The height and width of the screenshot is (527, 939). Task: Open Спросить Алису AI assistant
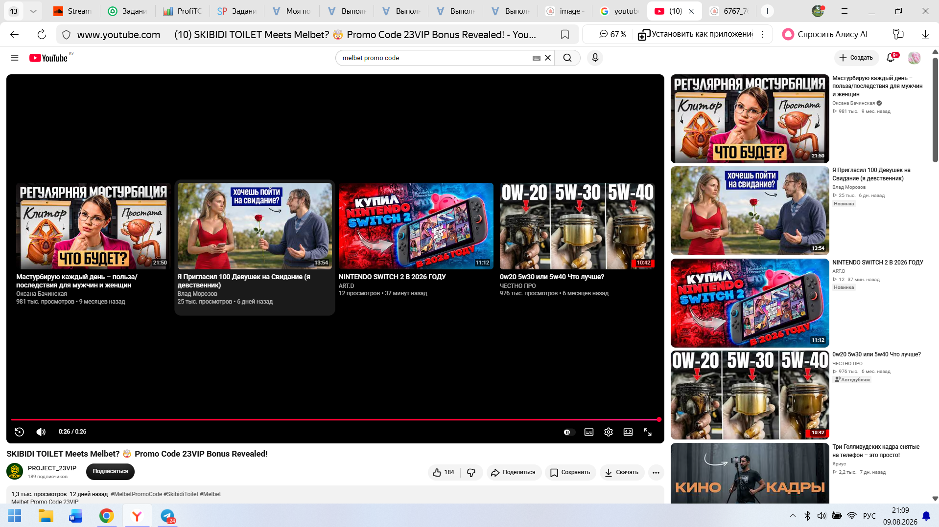pyautogui.click(x=825, y=34)
